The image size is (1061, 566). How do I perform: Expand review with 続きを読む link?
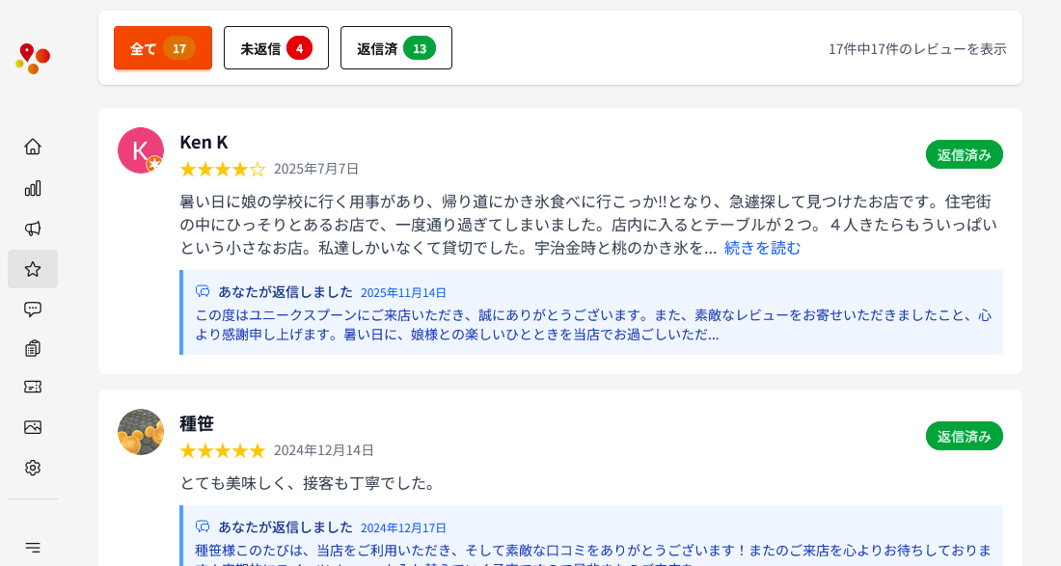[762, 248]
